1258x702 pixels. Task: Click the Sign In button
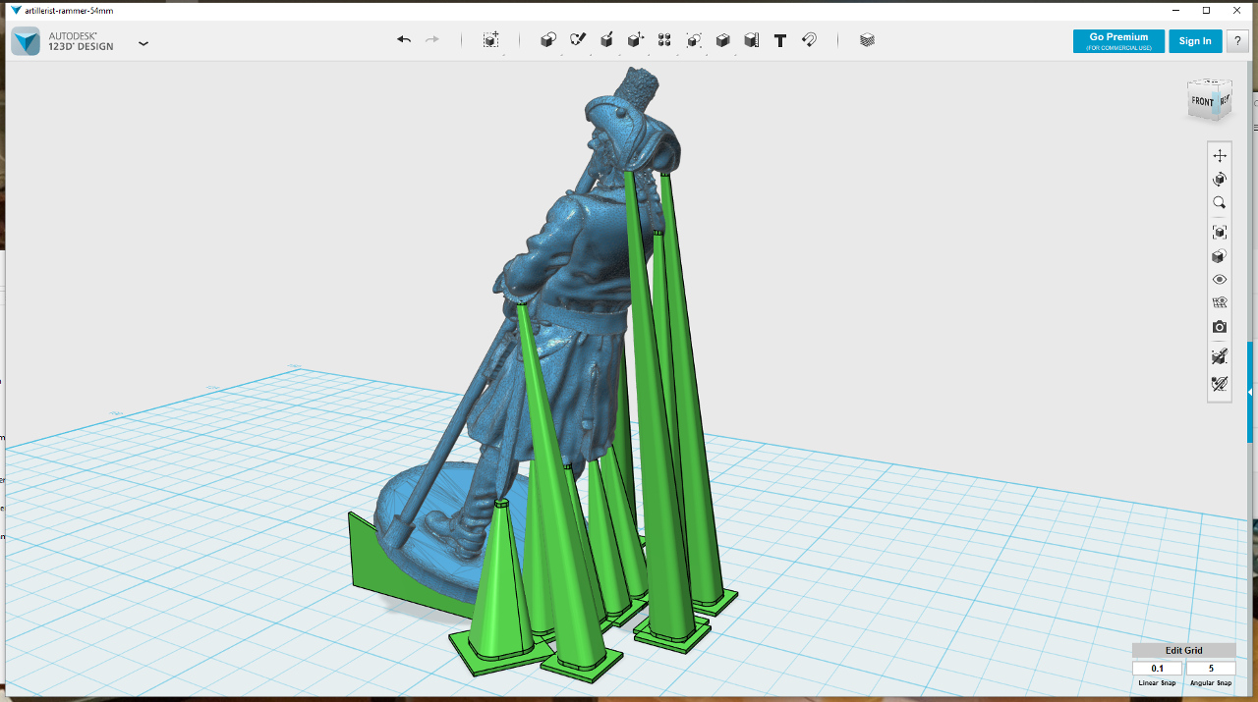point(1195,41)
